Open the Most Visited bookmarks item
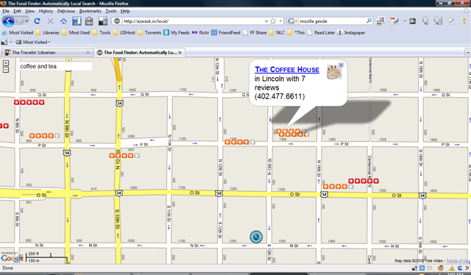This screenshot has height=275, width=471. pyautogui.click(x=18, y=32)
